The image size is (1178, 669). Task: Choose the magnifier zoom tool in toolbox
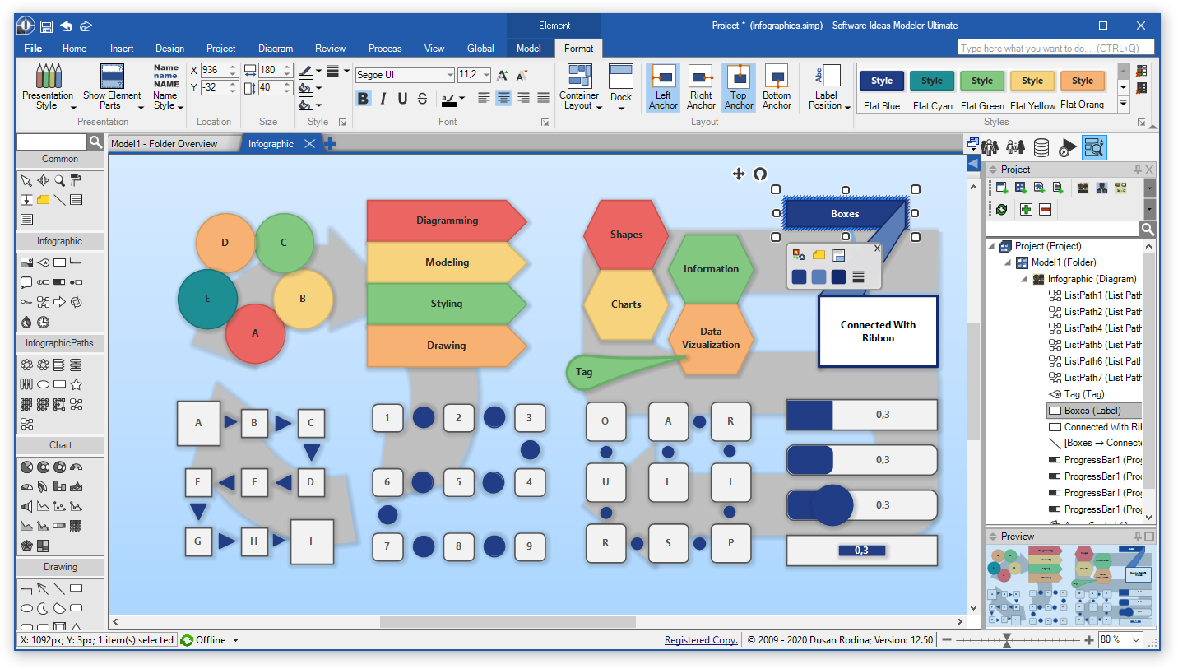coord(59,180)
